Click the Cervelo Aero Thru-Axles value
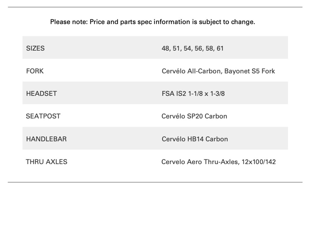This screenshot has width=309, height=232. tap(218, 162)
